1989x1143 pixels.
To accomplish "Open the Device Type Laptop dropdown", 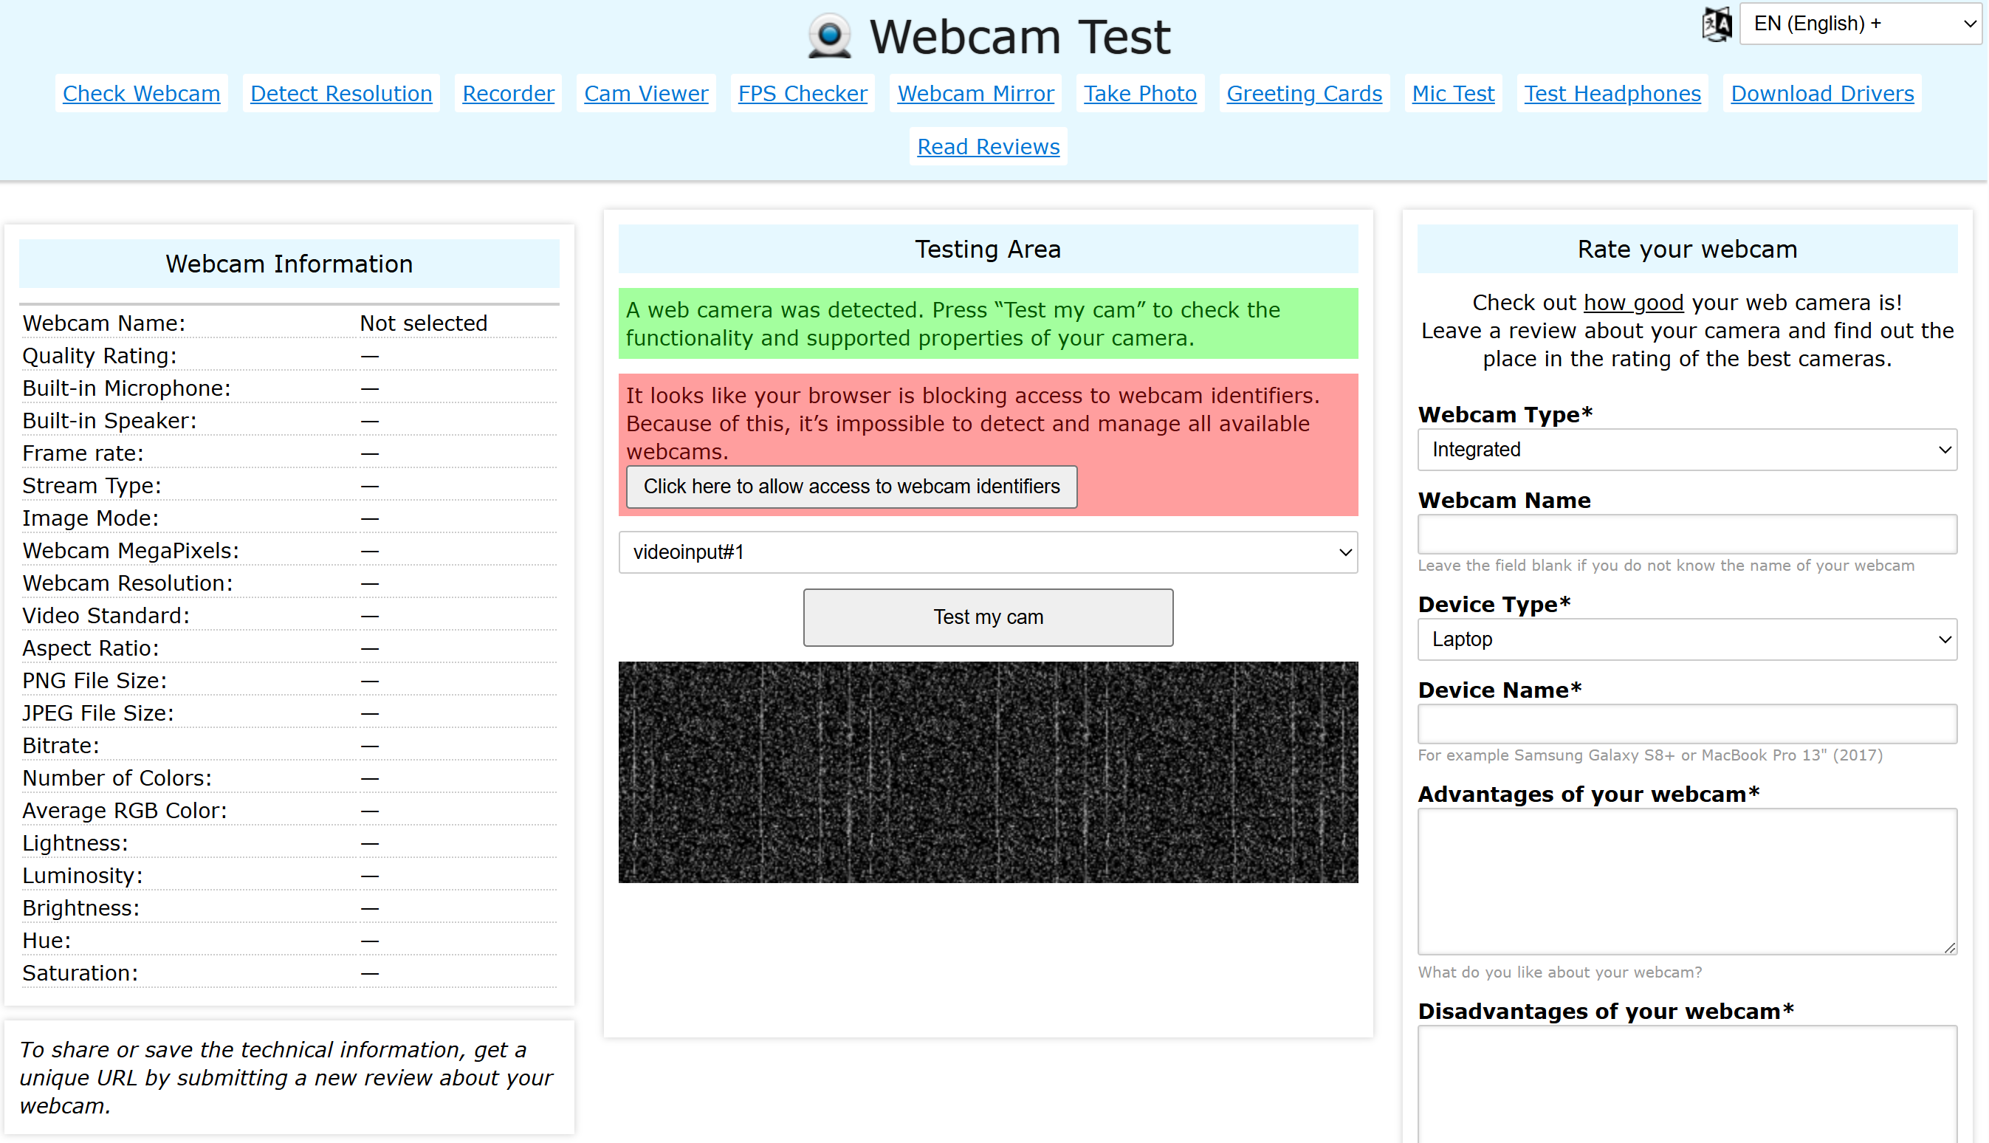I will (1686, 639).
